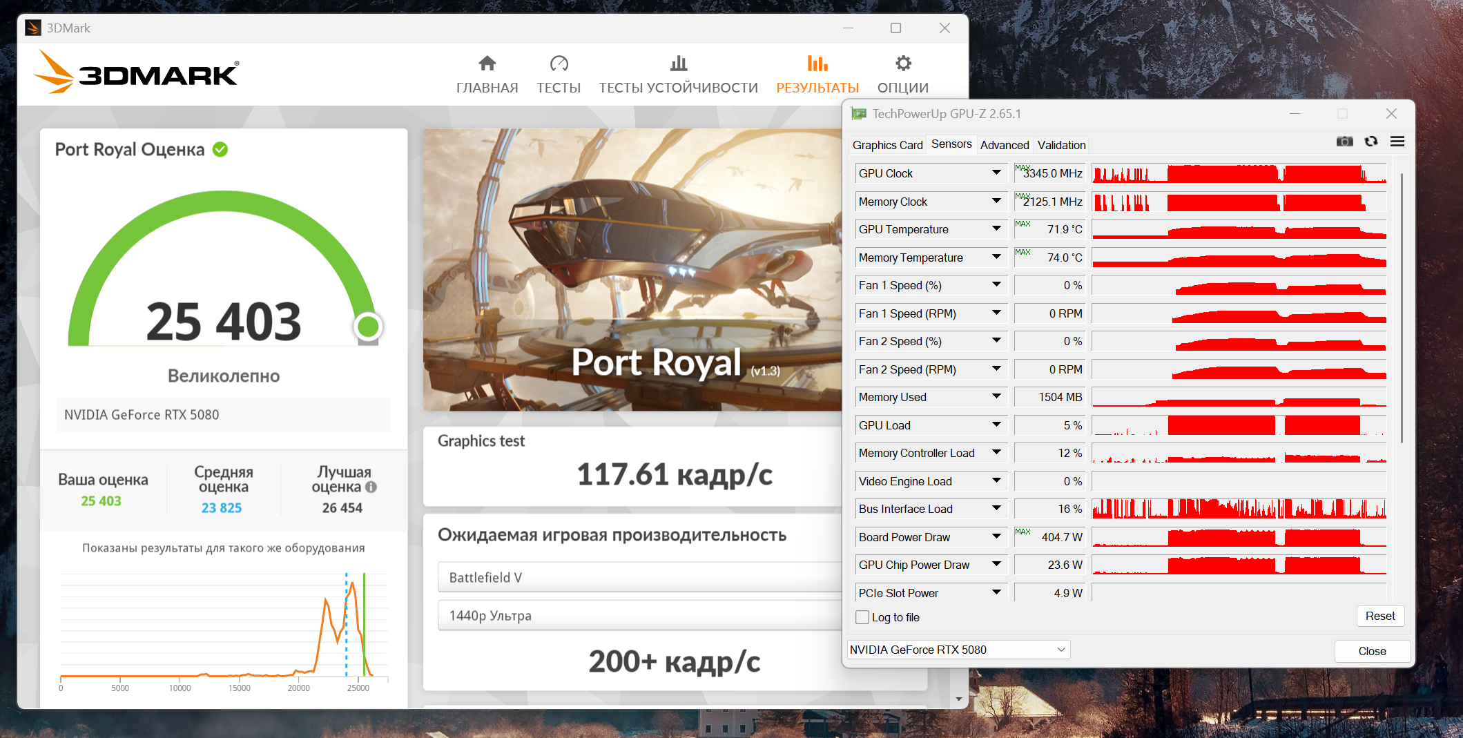Screen dimensions: 1463x738
Task: Open the Fan 2 Speed (RPM) dropdown
Action: [x=996, y=369]
